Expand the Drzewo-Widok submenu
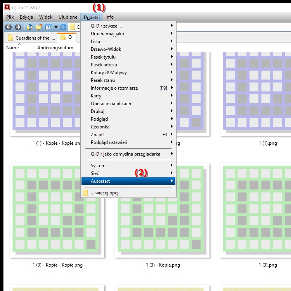 pyautogui.click(x=128, y=49)
